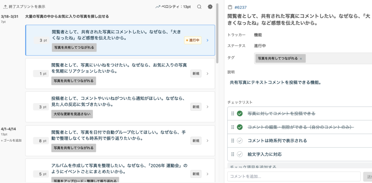Click the clipboard icon beside #6237
Viewport: 372px width, 183px height.
tap(230, 7)
